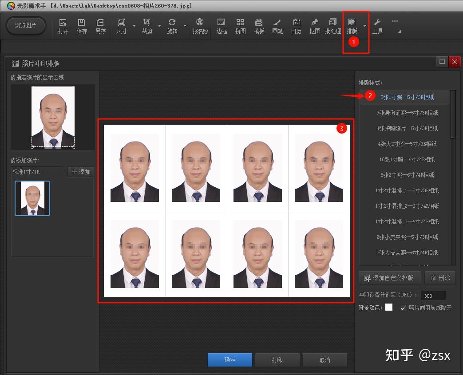The width and height of the screenshot is (463, 375).
Task: Click the 添加 photo button
Action: pos(81,172)
